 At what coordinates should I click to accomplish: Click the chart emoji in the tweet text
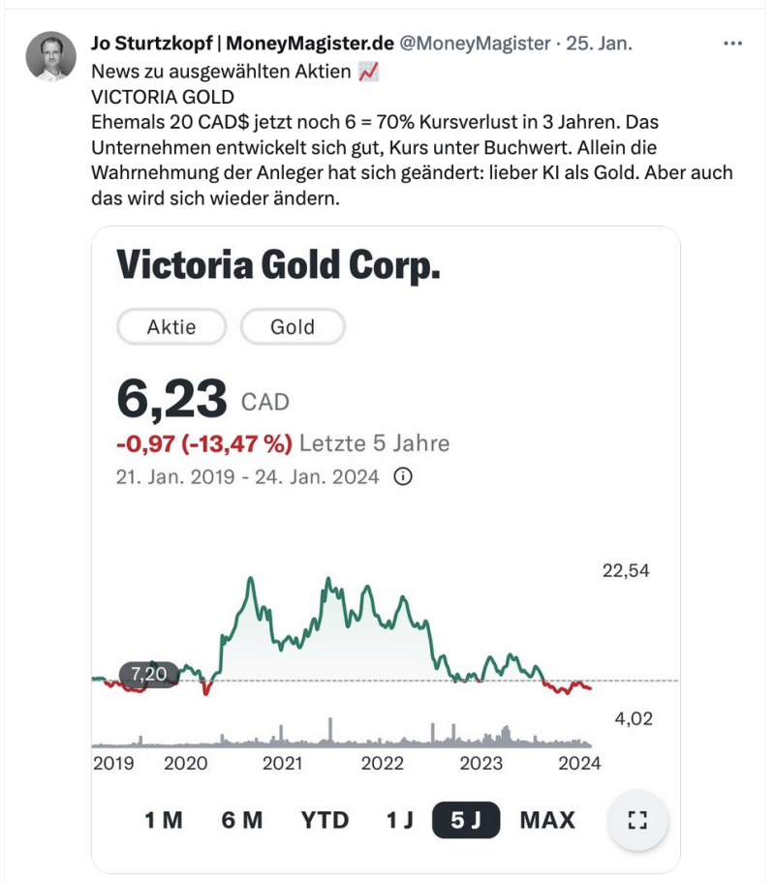point(368,72)
